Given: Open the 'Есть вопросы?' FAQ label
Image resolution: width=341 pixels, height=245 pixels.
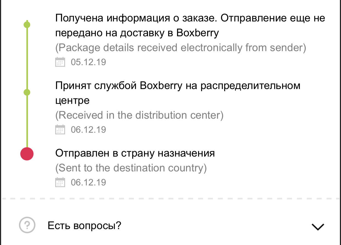Looking at the screenshot, I should (84, 226).
